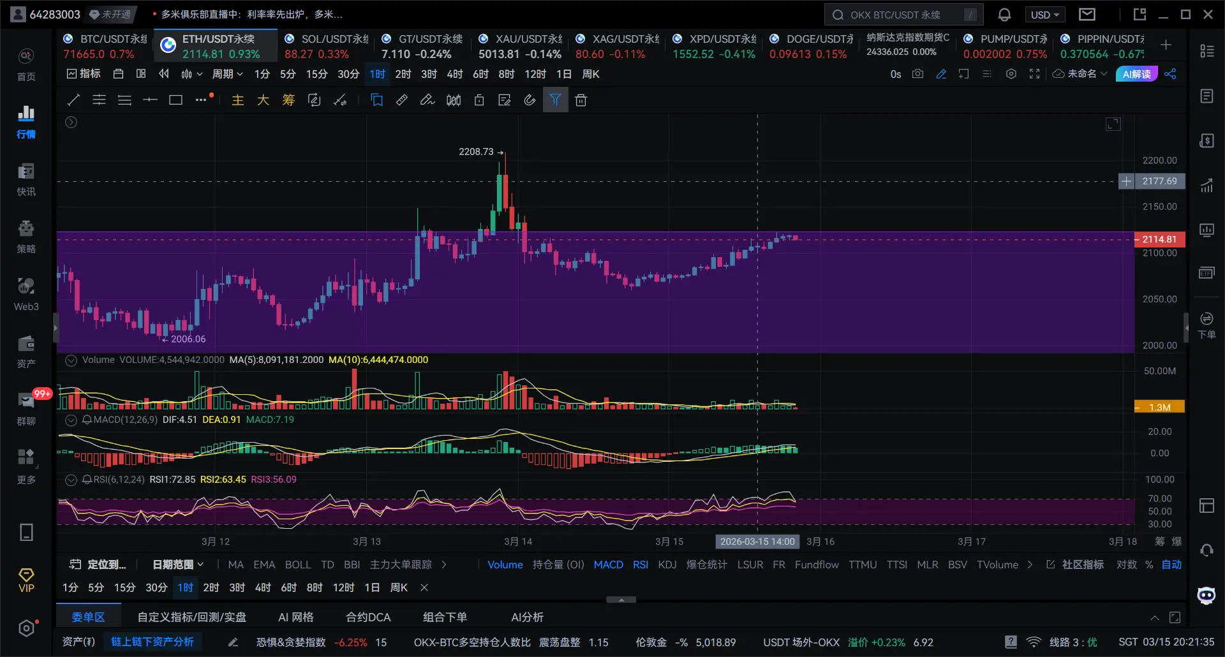Viewport: 1225px width, 657px height.
Task: Open 链上链下资产分析 link in status bar
Action: click(x=152, y=642)
